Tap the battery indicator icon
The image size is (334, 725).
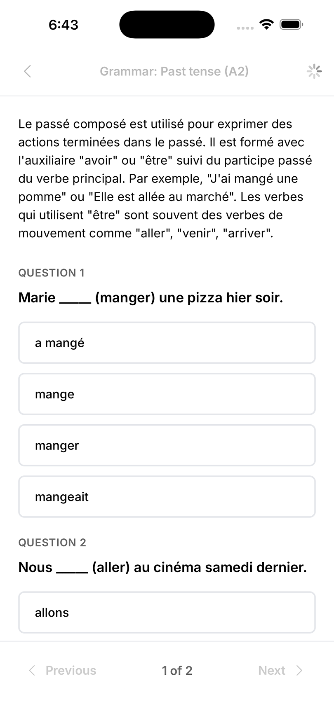pyautogui.click(x=291, y=25)
